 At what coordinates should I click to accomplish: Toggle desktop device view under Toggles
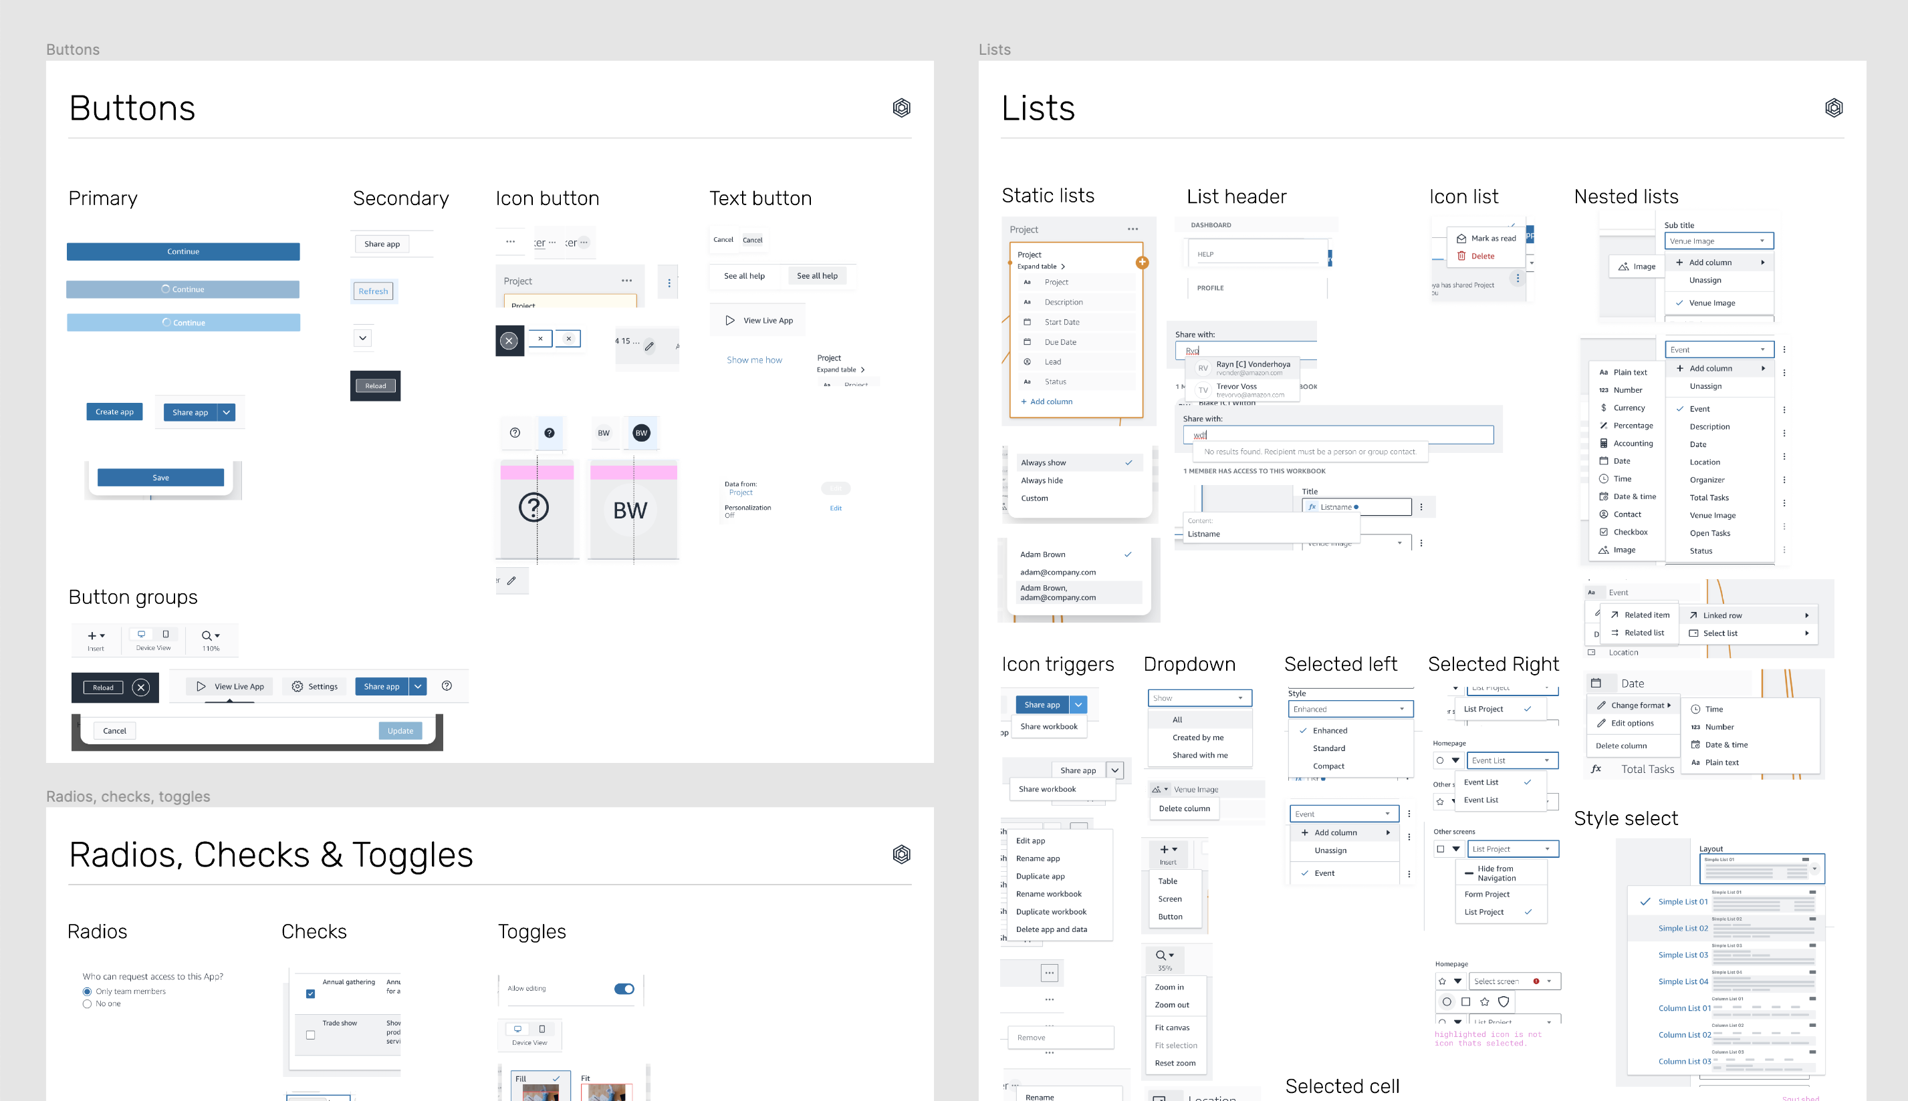[x=517, y=1029]
